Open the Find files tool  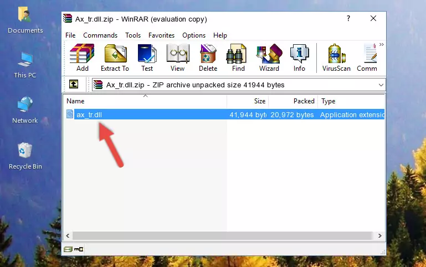click(x=238, y=57)
